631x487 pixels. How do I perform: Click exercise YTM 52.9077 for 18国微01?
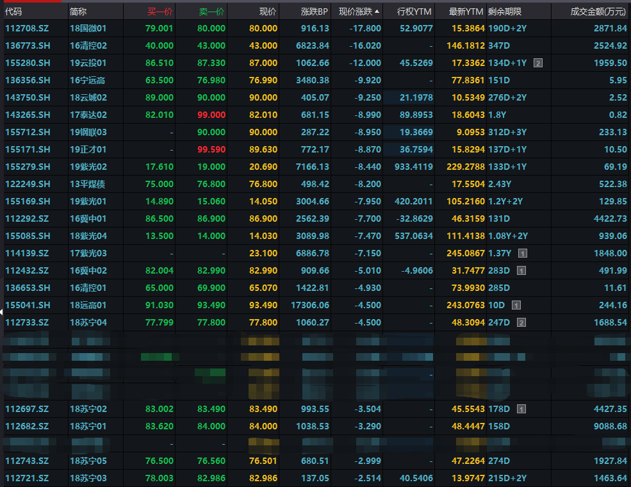coord(416,29)
